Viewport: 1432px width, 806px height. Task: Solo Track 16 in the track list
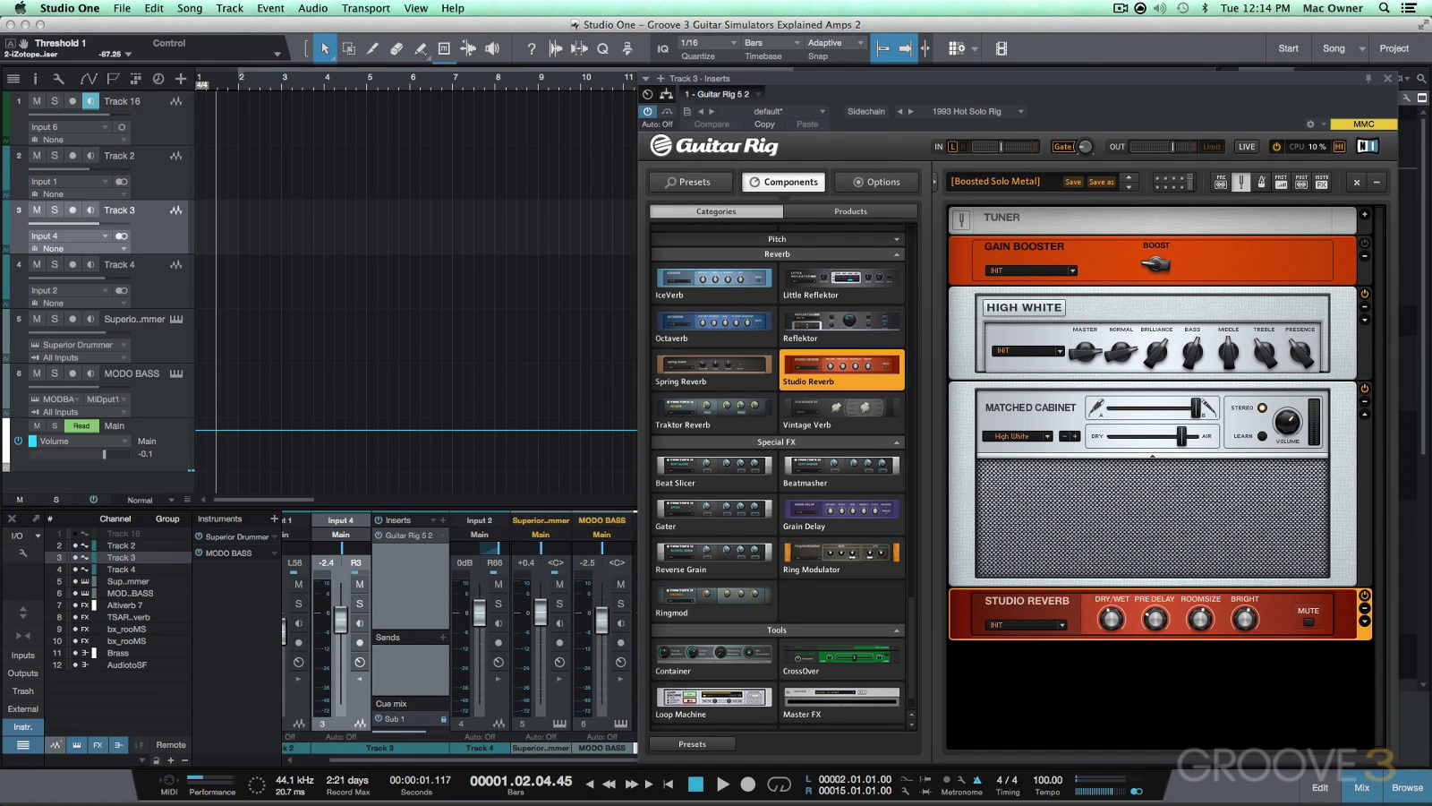pos(55,101)
